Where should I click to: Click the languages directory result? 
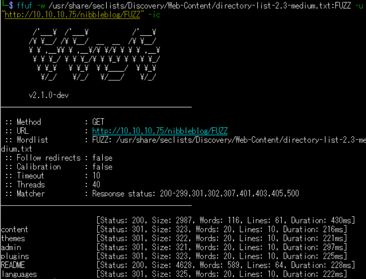[x=19, y=274]
